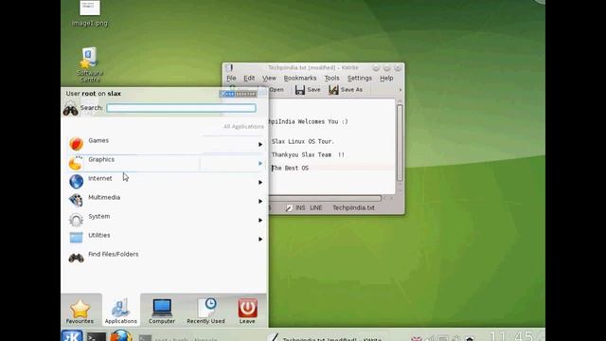Screen dimensions: 606x341
Task: Click the Save As icon in KWrite
Action: click(x=333, y=90)
